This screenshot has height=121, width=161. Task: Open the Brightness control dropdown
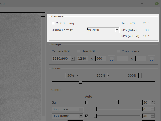click(67, 109)
